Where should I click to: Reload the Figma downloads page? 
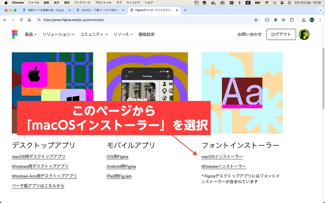coord(21,20)
